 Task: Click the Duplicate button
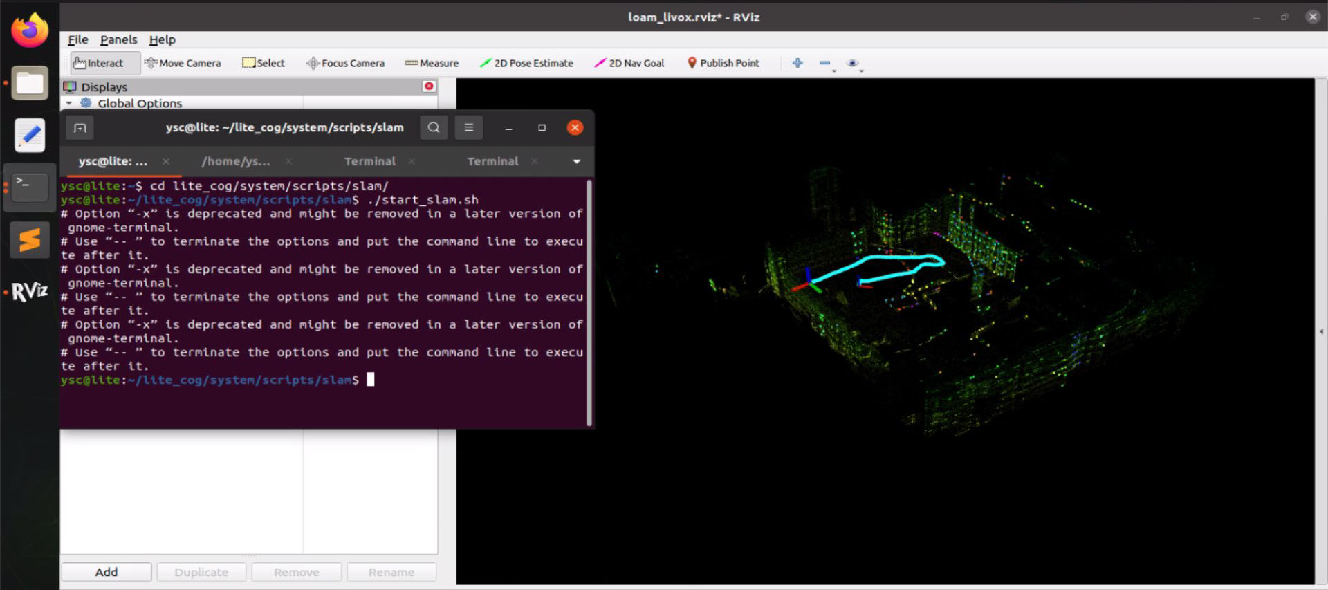201,572
